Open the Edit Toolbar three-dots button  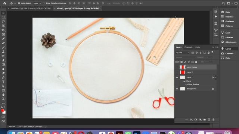click(3, 103)
